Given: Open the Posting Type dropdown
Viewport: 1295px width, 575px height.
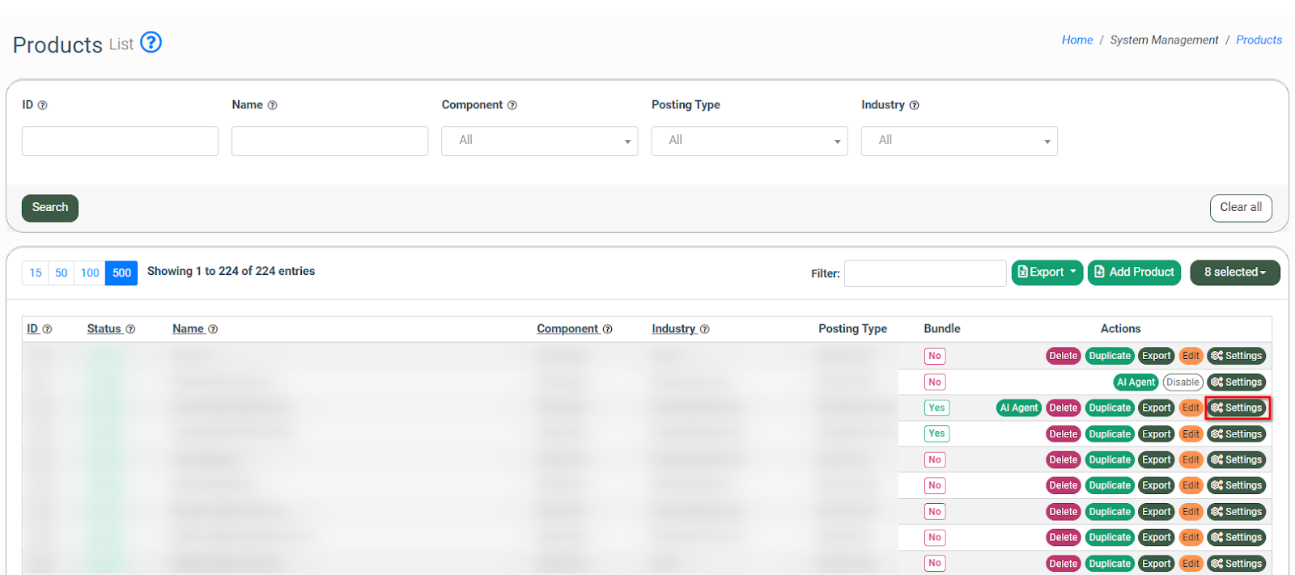Looking at the screenshot, I should (749, 141).
